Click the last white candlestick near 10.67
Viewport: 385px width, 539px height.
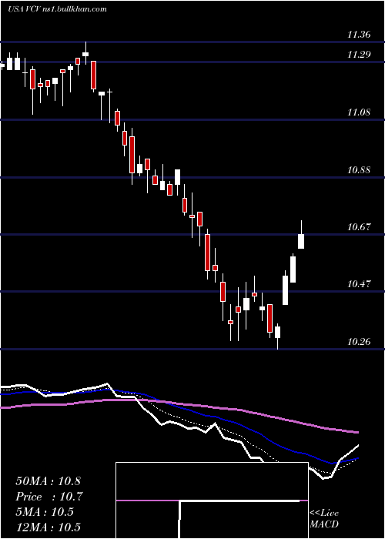click(301, 241)
